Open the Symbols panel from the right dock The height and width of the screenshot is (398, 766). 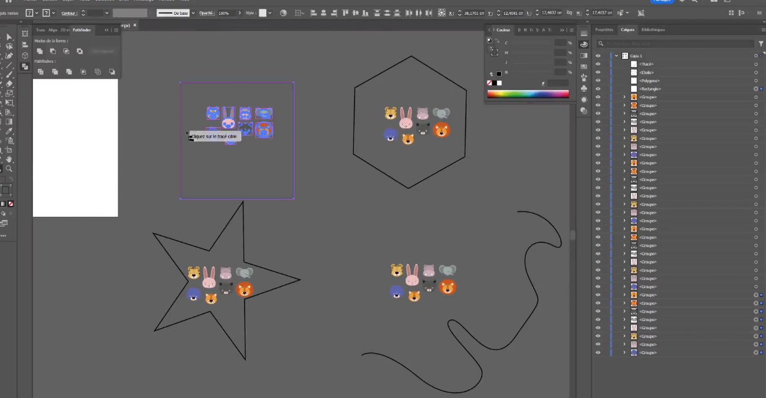(x=584, y=88)
